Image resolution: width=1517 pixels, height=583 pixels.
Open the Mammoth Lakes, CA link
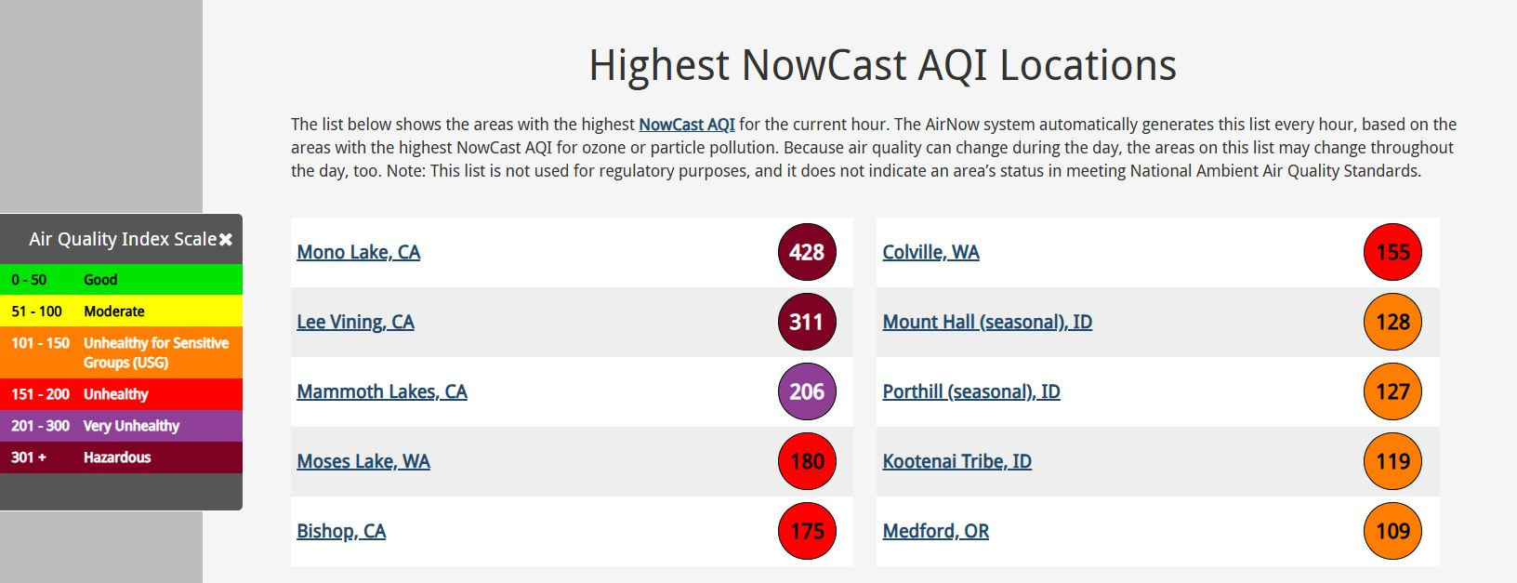(x=382, y=391)
